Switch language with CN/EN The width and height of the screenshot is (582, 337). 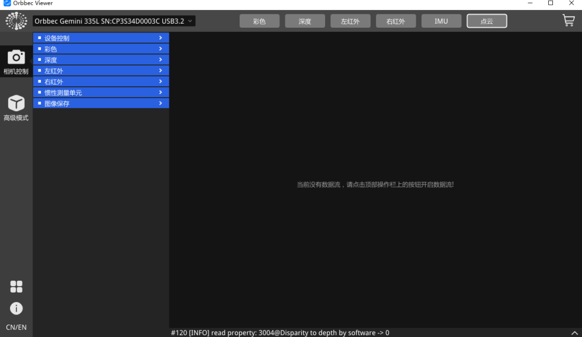16,328
